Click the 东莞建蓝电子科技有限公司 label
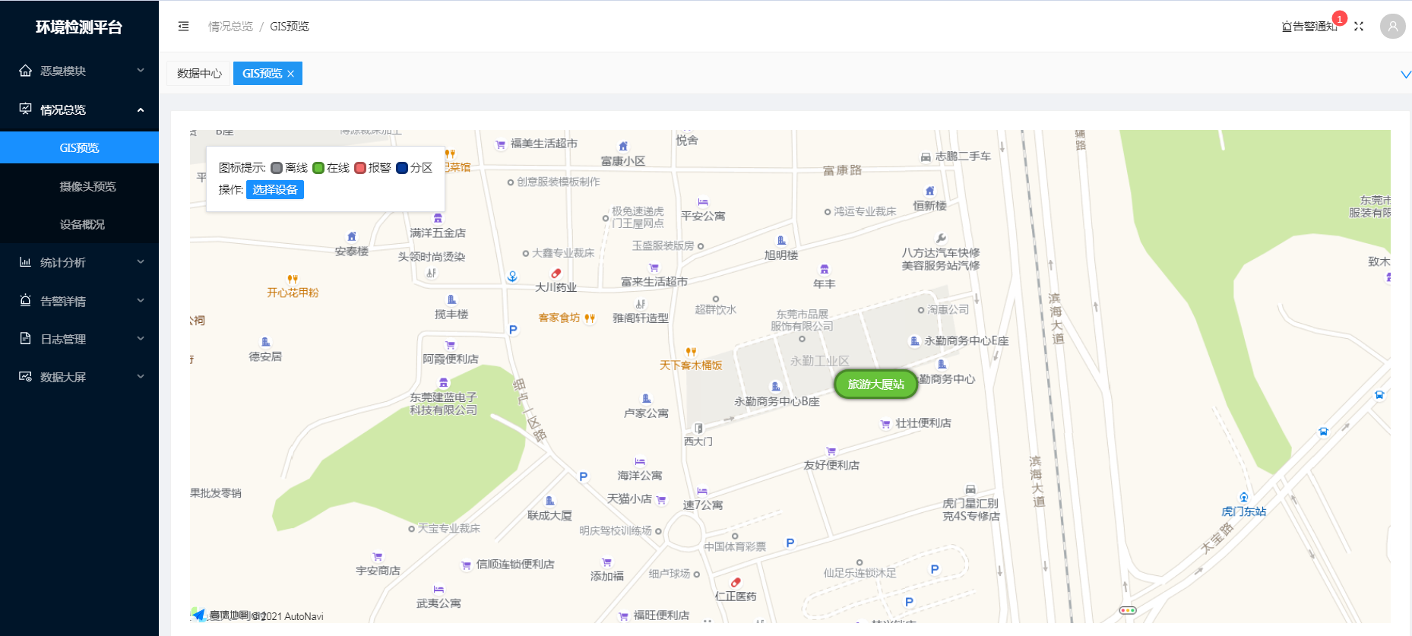This screenshot has width=1412, height=636. (x=444, y=403)
